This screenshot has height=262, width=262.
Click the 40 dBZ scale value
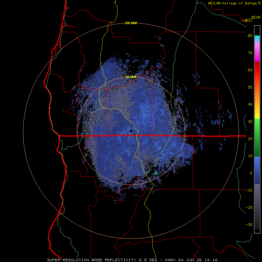[250, 105]
